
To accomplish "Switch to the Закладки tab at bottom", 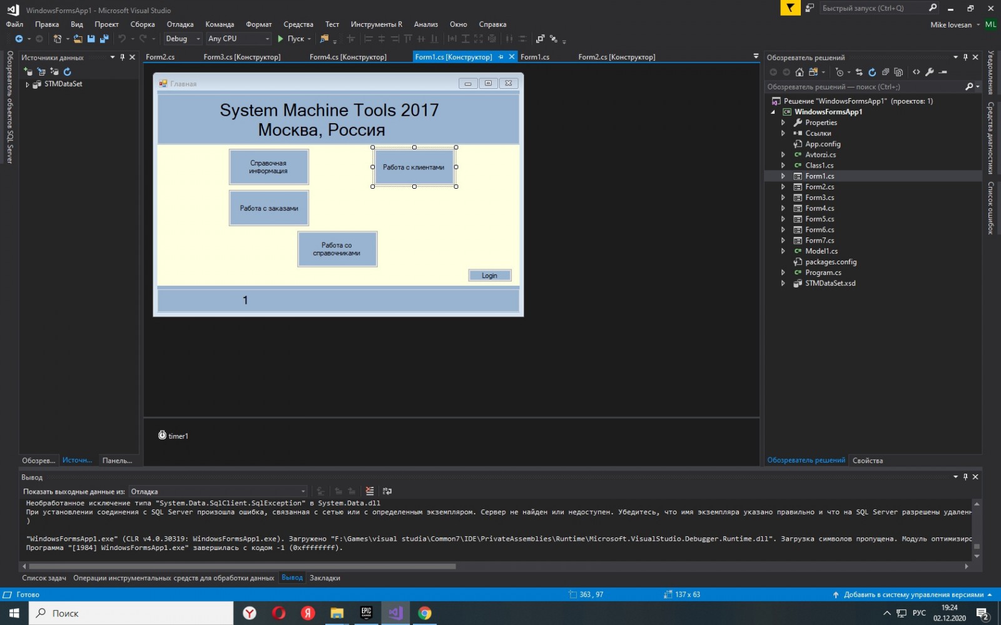I will pyautogui.click(x=325, y=578).
